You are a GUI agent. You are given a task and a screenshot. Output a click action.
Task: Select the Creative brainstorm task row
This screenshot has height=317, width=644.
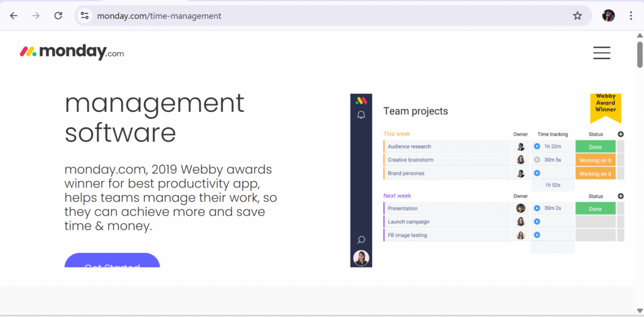(447, 160)
